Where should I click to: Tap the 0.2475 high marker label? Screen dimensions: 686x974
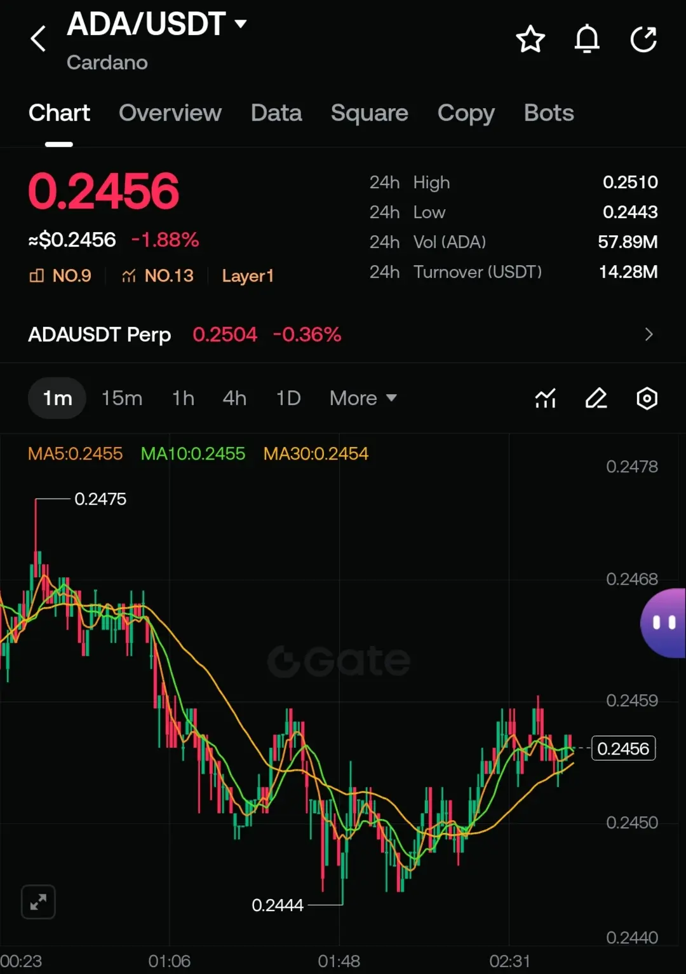(x=100, y=499)
